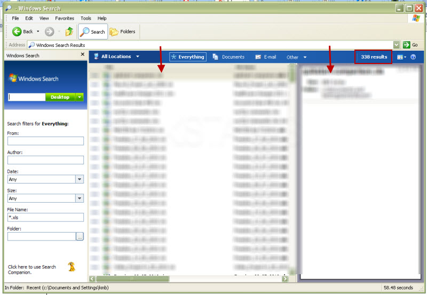Click the Search Companion dog icon
Image resolution: width=427 pixels, height=295 pixels.
pos(72,267)
